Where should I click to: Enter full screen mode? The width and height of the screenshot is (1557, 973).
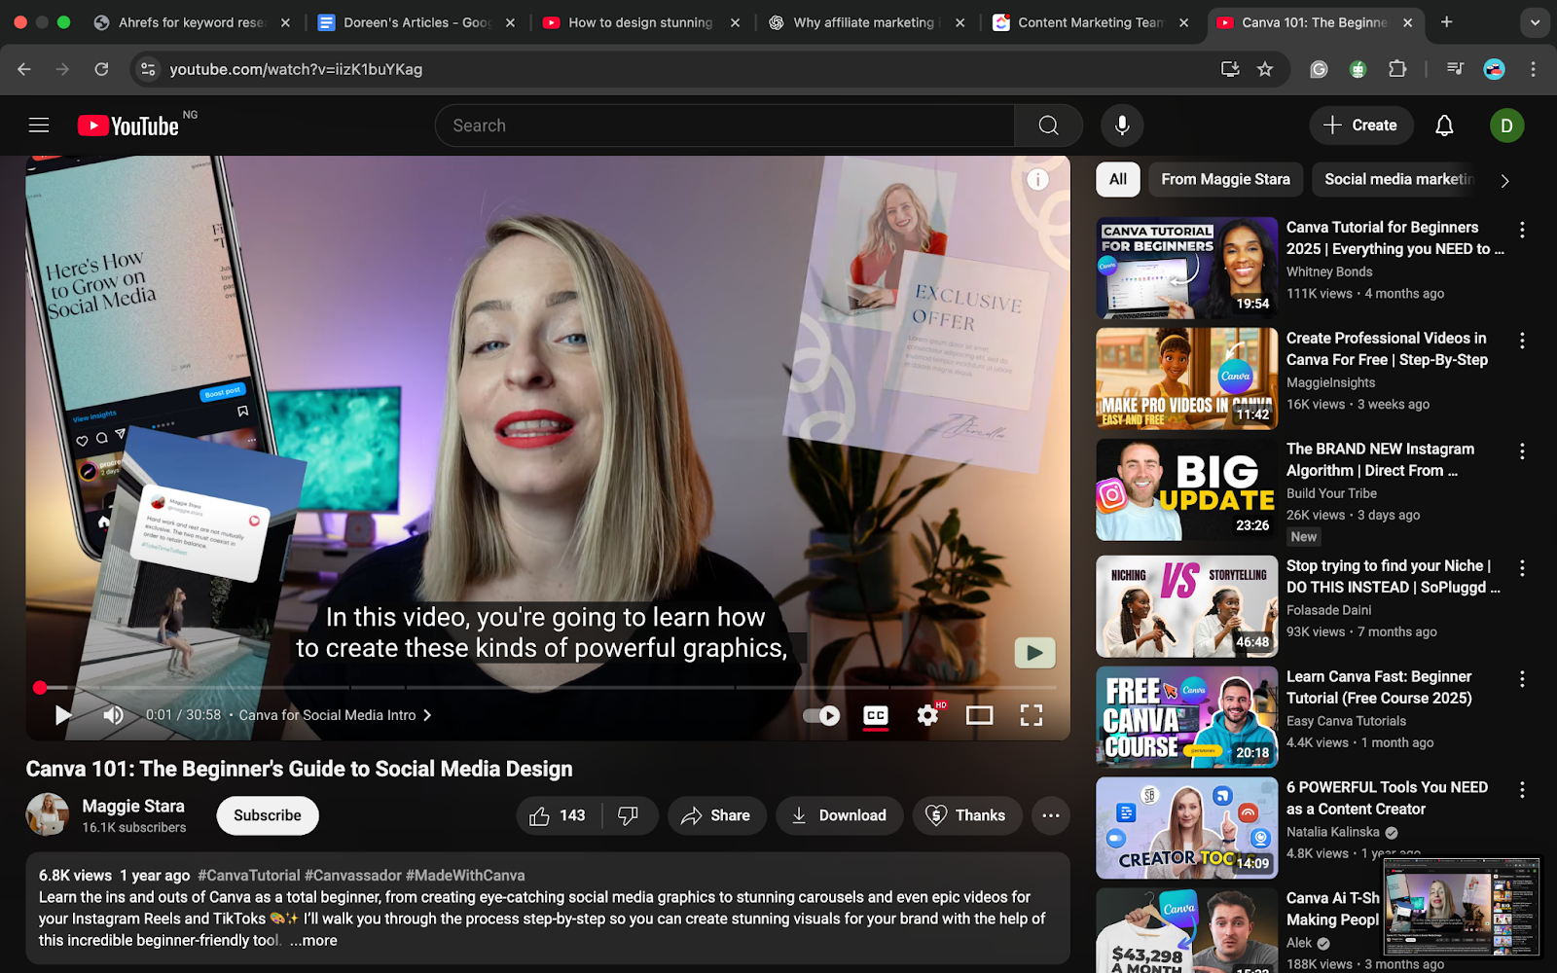point(1032,715)
